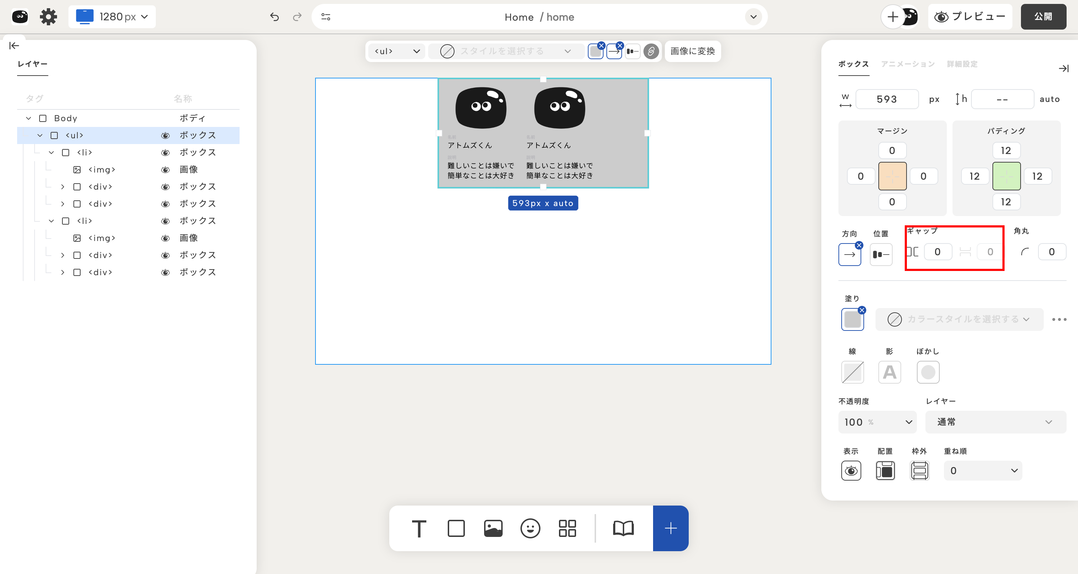Open the grid components tool

(567, 528)
